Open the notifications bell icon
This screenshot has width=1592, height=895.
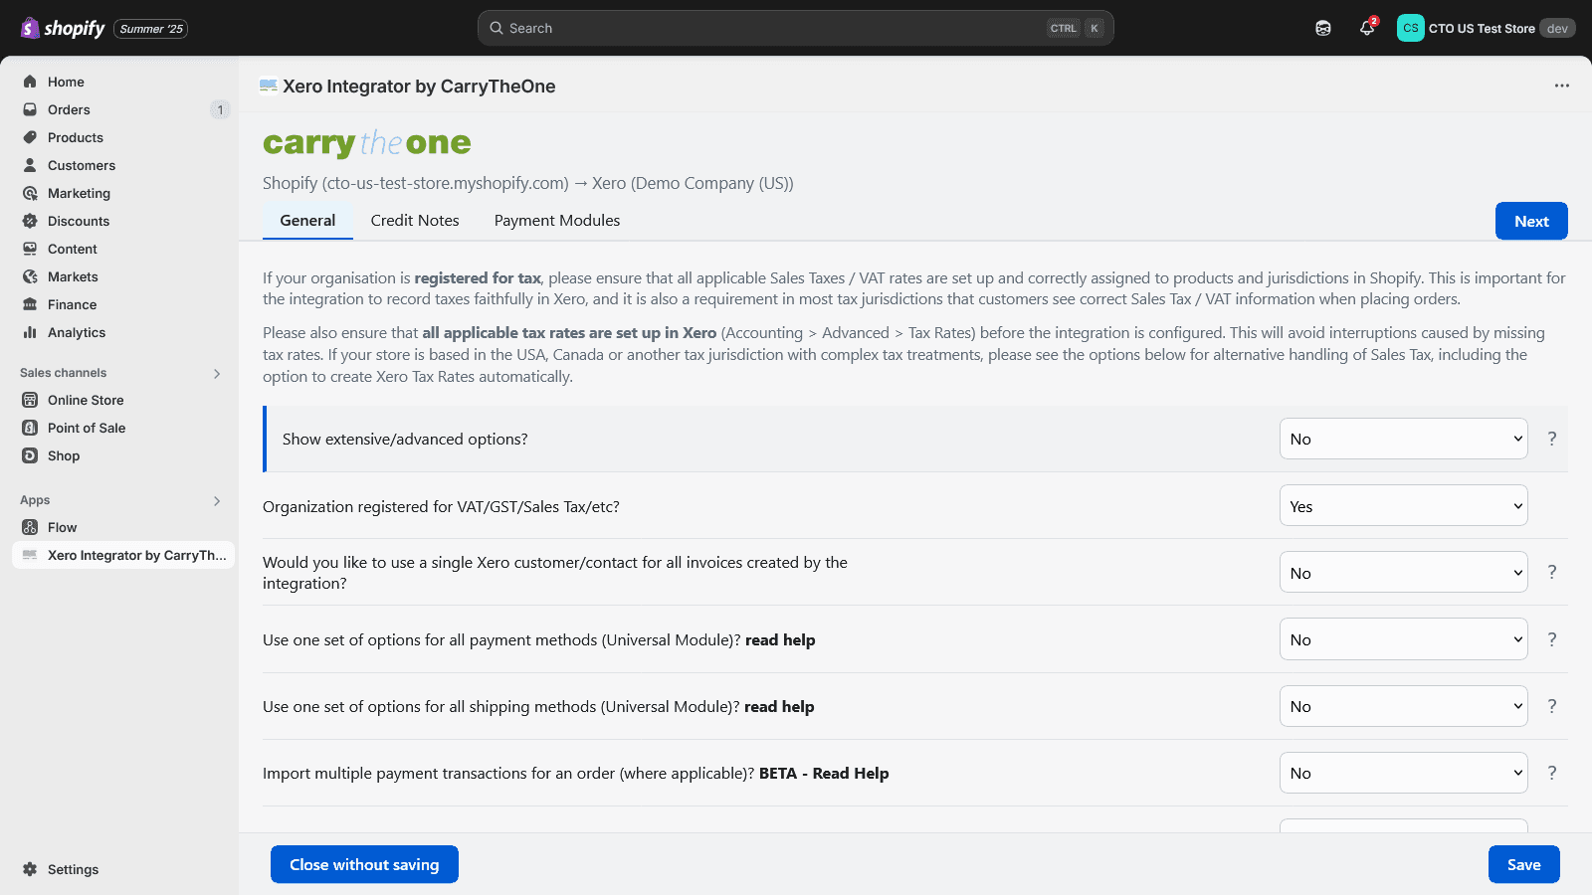1367,29
